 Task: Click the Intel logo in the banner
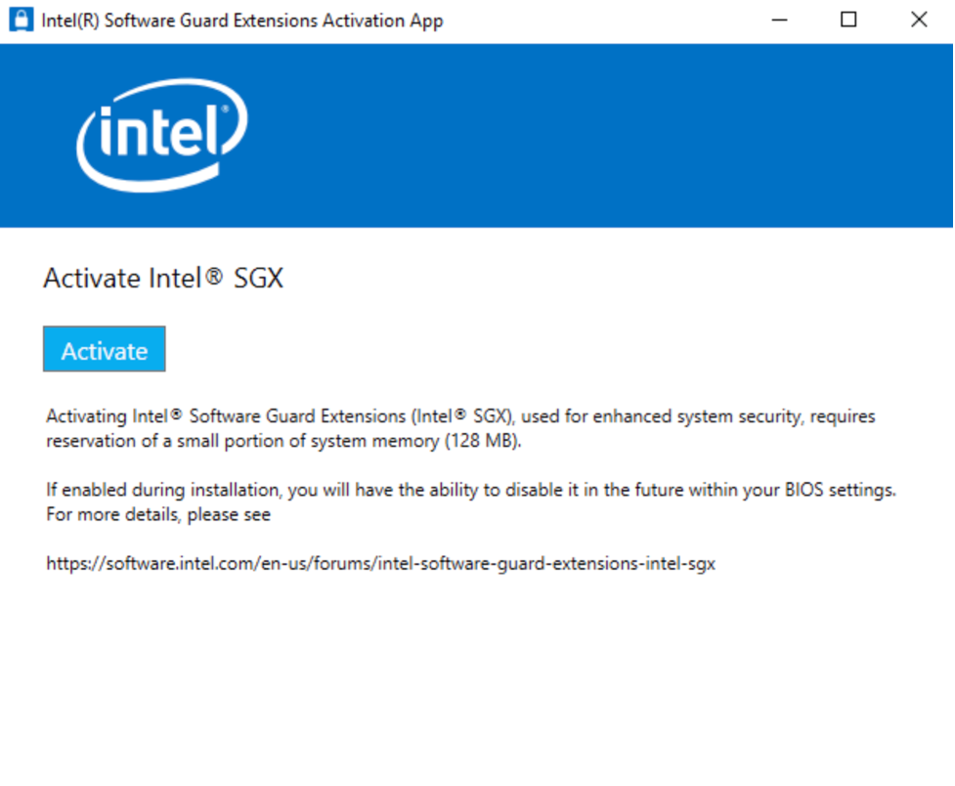pos(162,135)
